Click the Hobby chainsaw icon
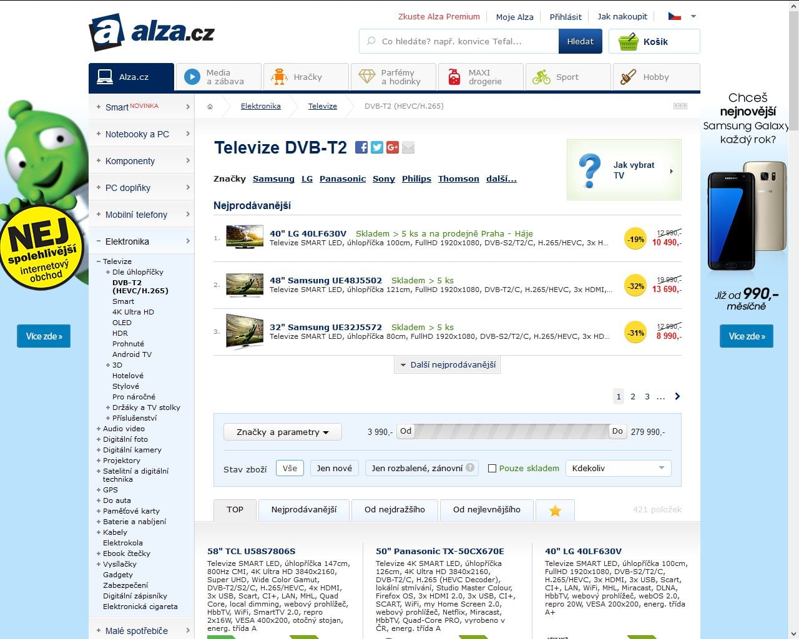Image resolution: width=799 pixels, height=639 pixels. point(628,77)
